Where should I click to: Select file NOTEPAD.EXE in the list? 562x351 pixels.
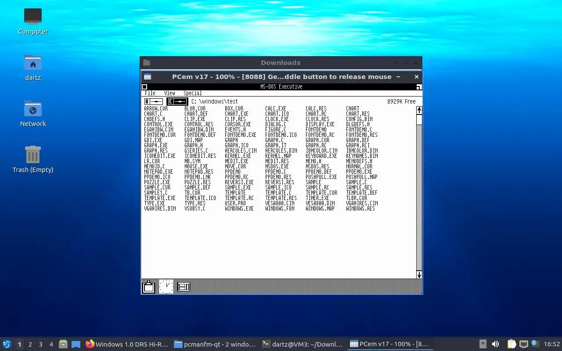159,172
